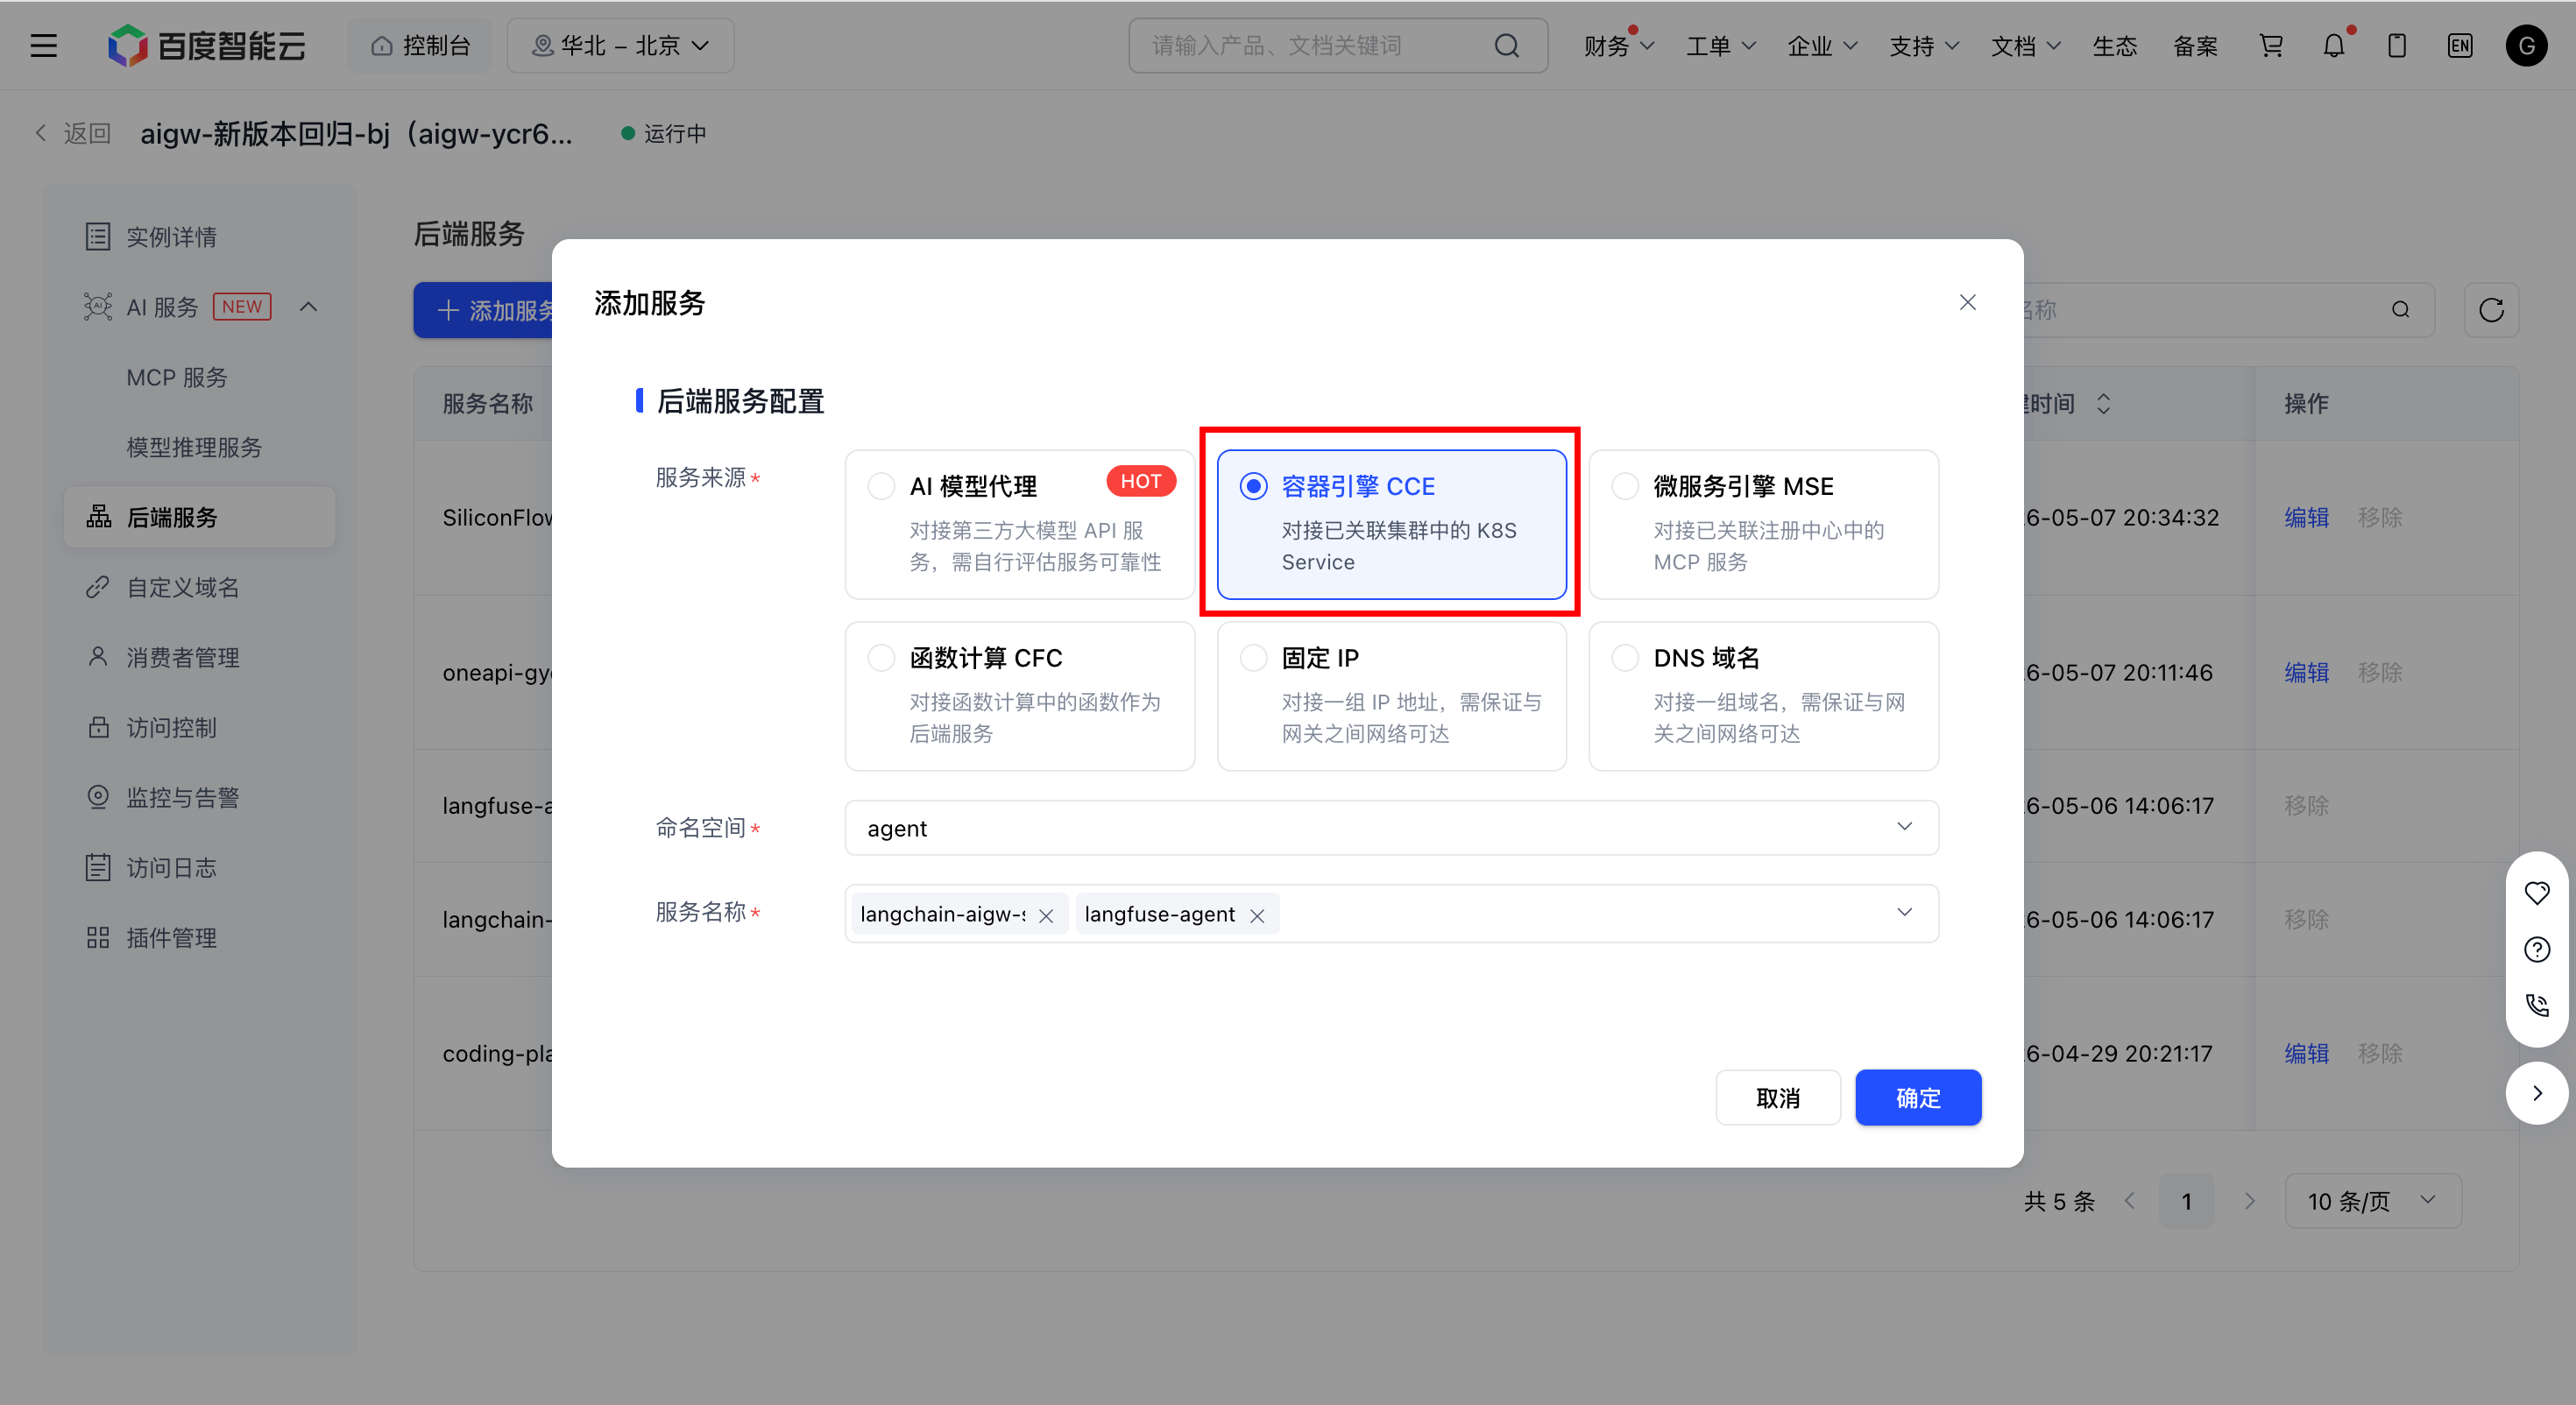
Task: Focus the product and docs search field
Action: click(1338, 46)
